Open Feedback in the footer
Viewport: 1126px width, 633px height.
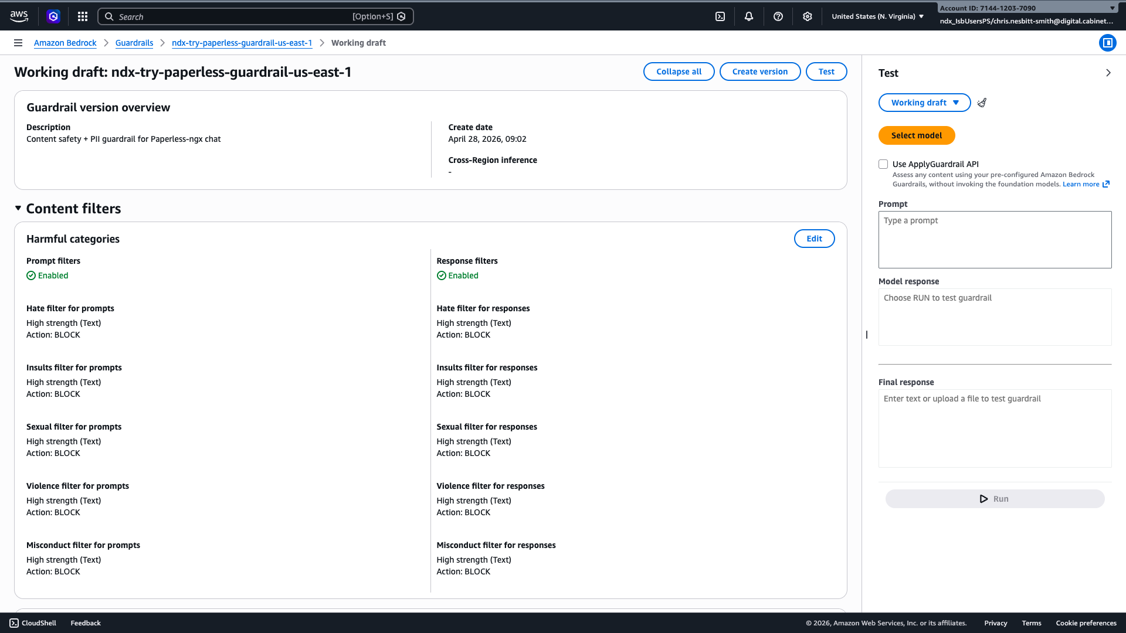pyautogui.click(x=86, y=623)
